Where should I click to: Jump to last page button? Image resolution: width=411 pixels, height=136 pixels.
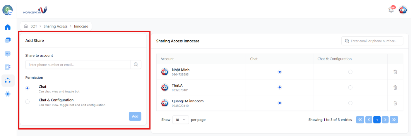point(394,120)
